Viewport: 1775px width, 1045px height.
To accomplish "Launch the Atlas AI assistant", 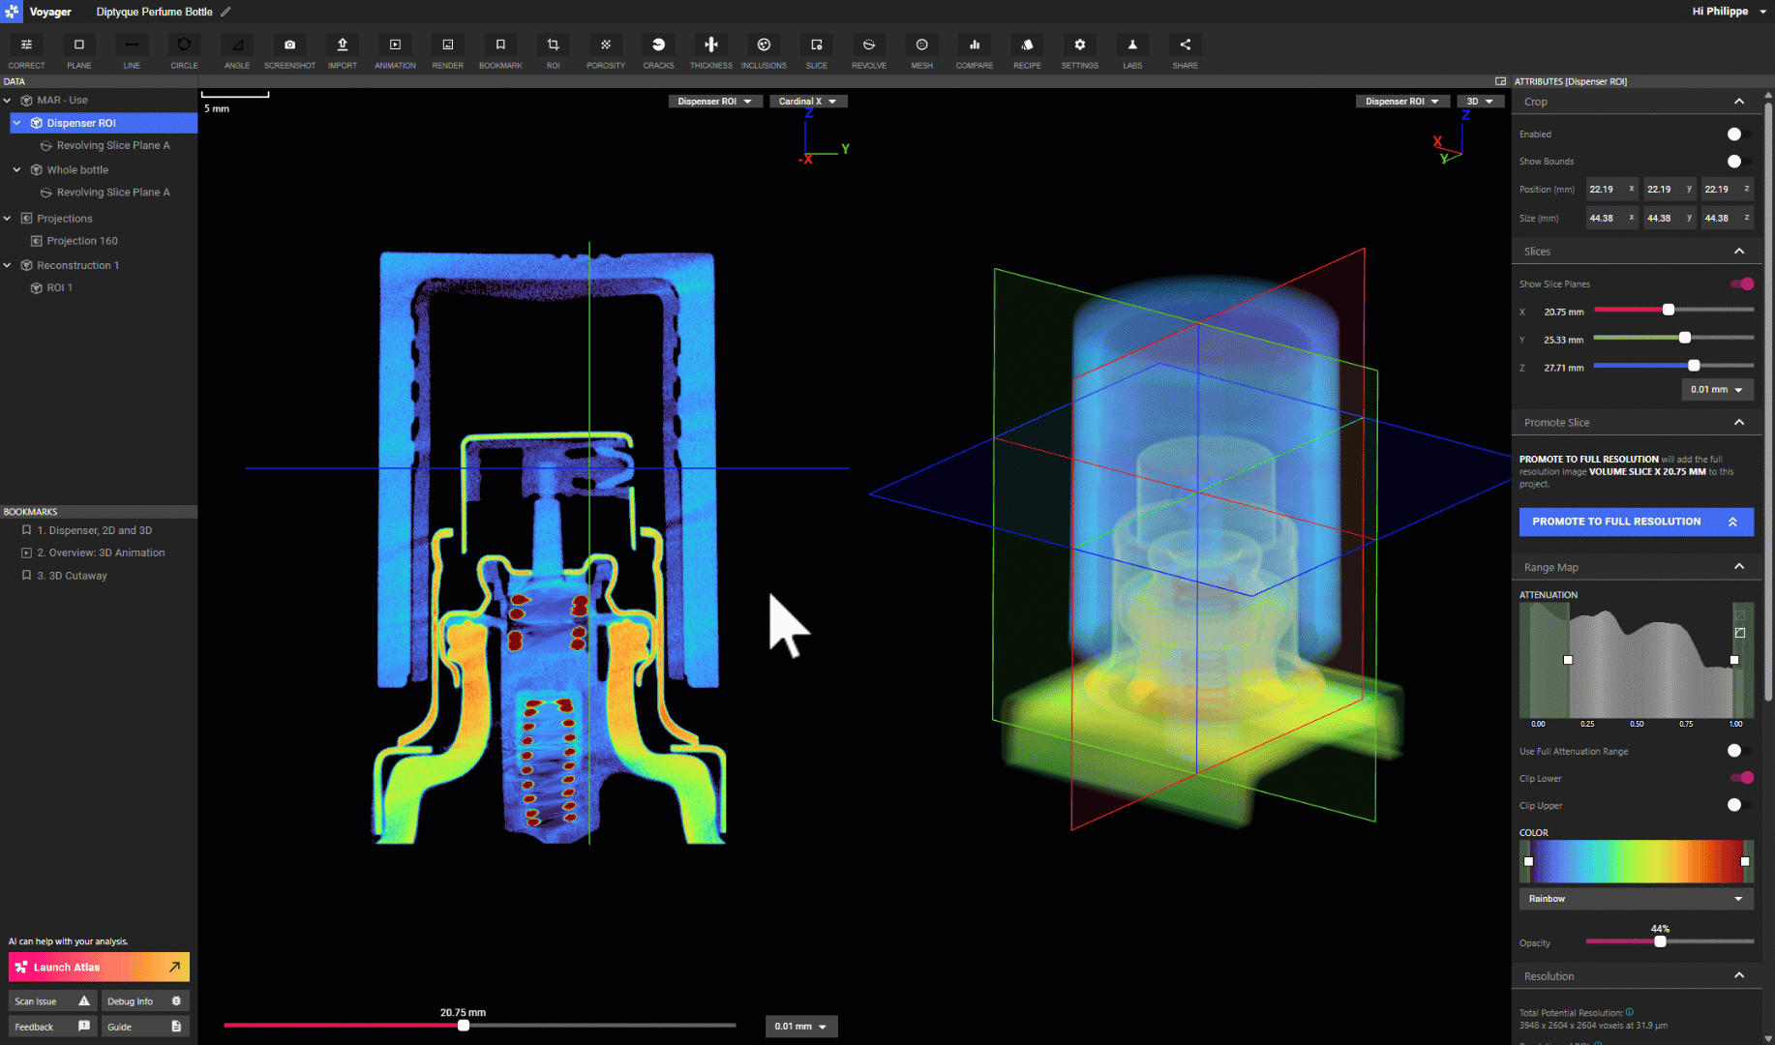I will pyautogui.click(x=99, y=967).
